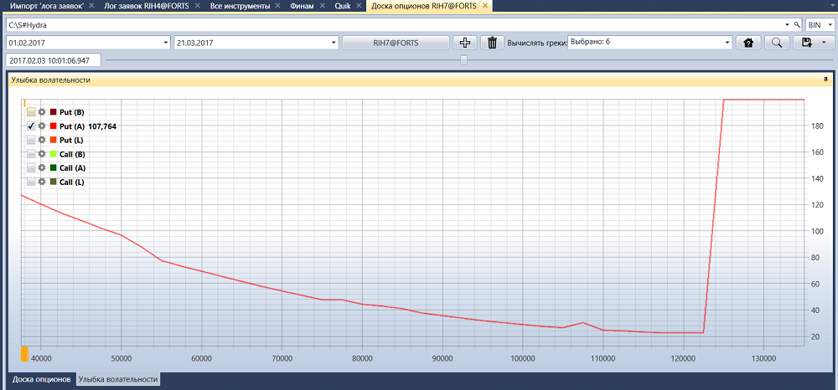Screen dimensions: 838x390
Task: Open the gear settings for Call (A)
Action: tap(42, 167)
